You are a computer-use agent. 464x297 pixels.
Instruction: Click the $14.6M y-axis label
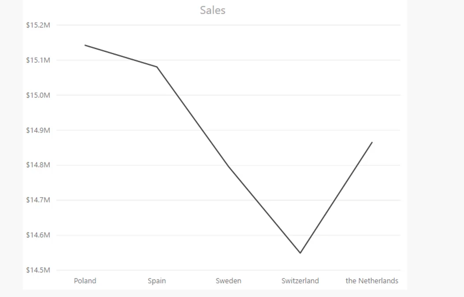tap(38, 235)
